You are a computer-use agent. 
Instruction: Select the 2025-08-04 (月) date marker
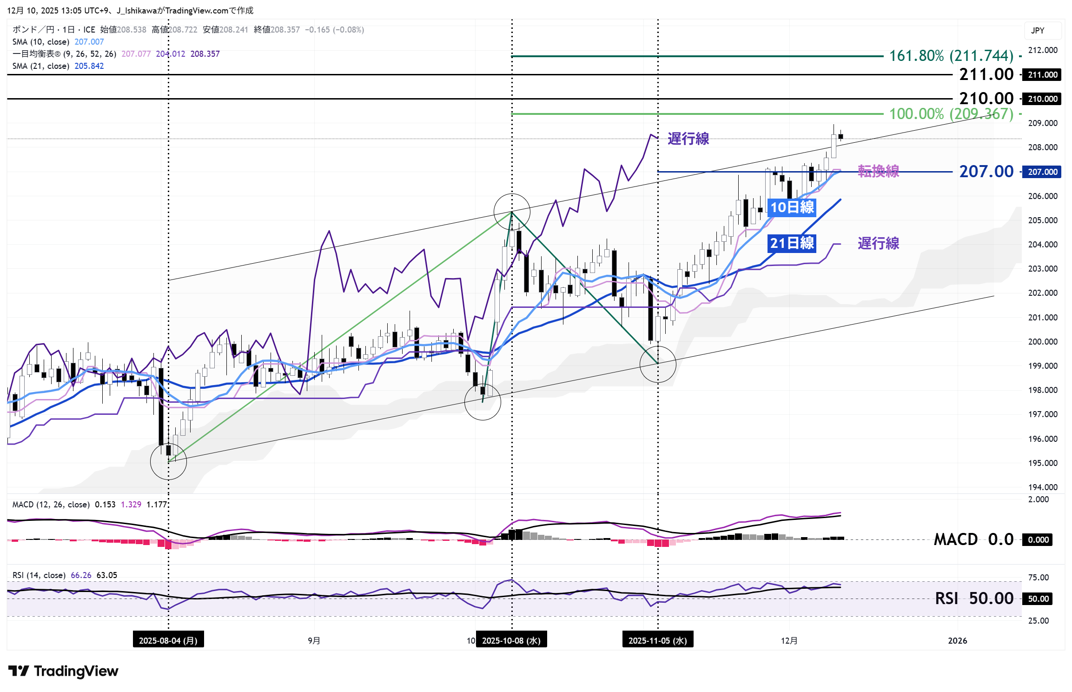point(168,640)
